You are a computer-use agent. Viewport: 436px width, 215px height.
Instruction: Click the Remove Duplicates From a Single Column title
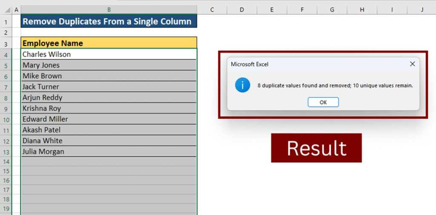click(109, 21)
